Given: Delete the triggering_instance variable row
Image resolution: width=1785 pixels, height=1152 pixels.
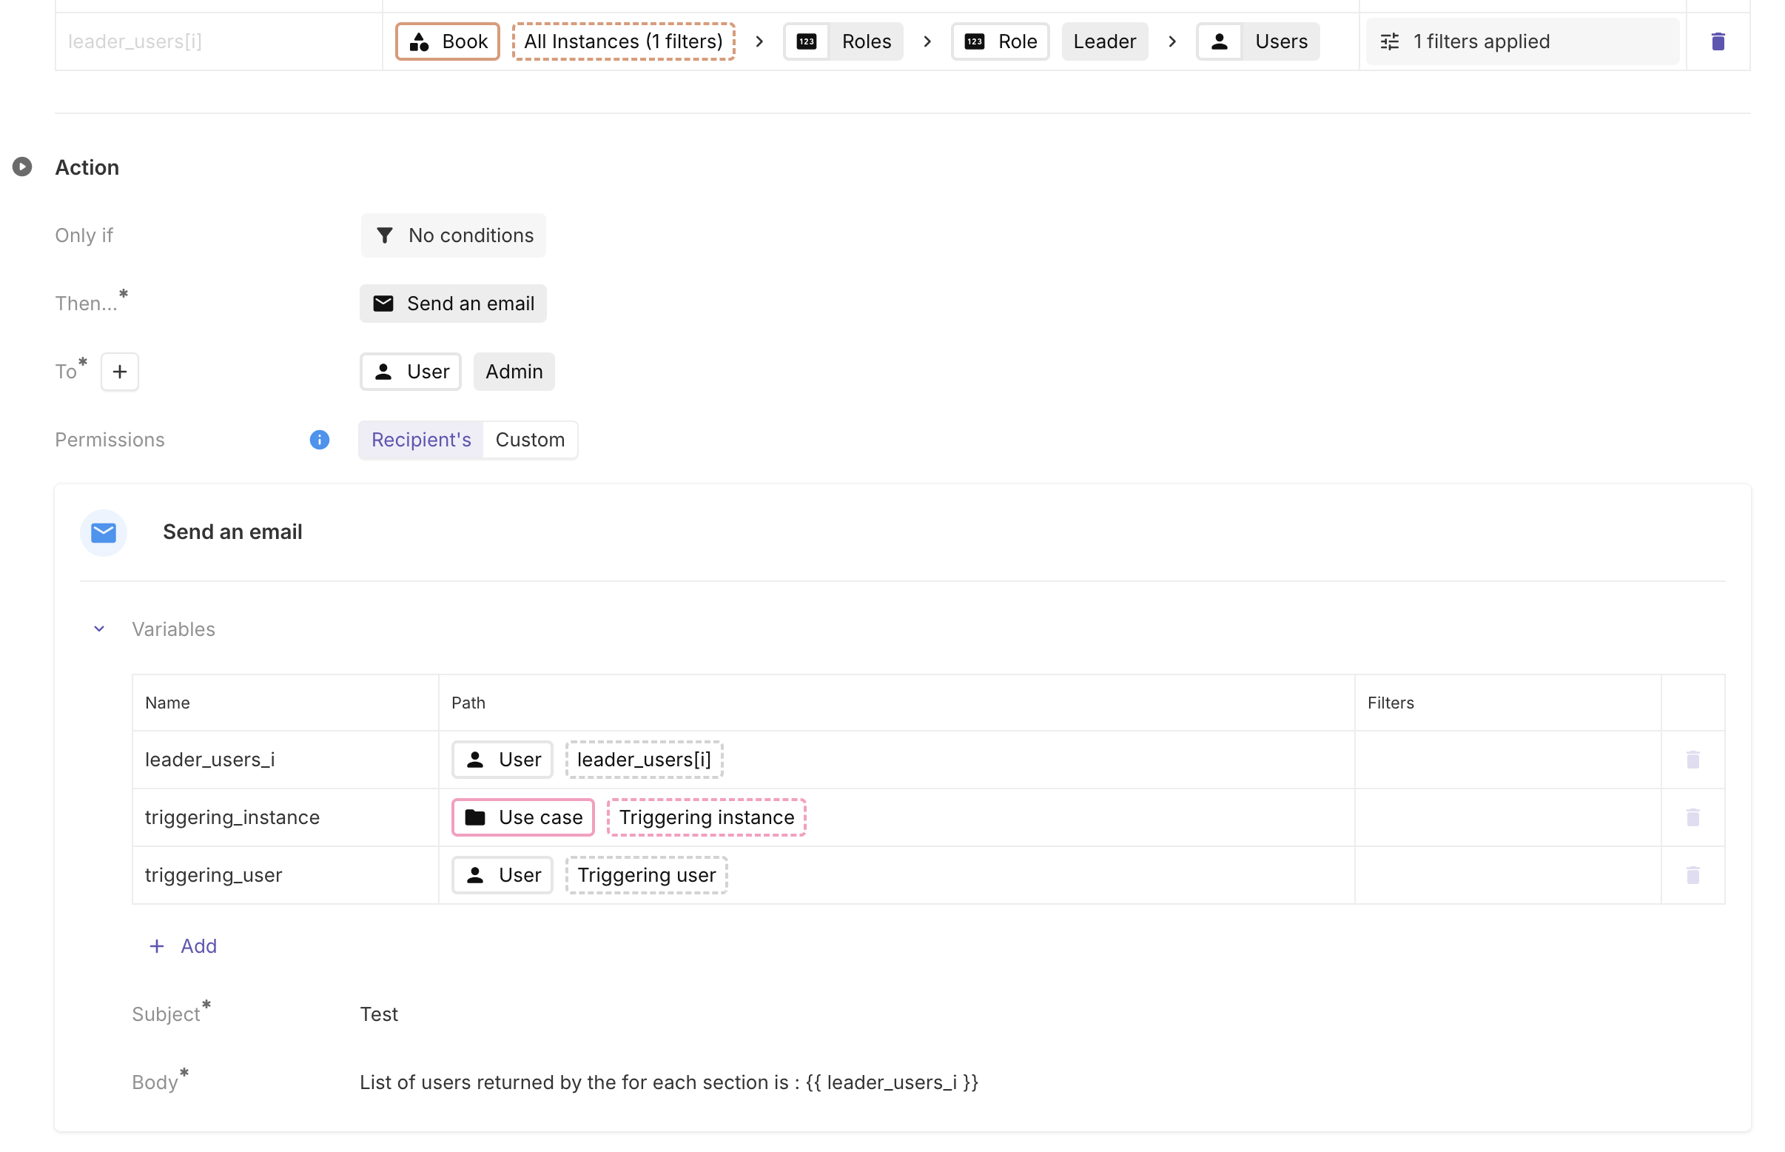Looking at the screenshot, I should (x=1692, y=817).
